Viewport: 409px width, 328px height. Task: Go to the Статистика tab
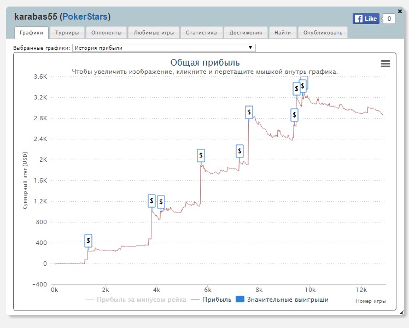[x=201, y=33]
